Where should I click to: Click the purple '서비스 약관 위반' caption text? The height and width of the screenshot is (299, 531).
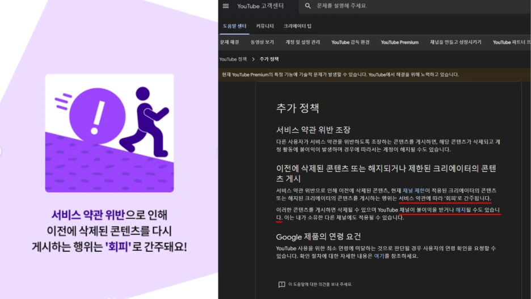(x=88, y=215)
